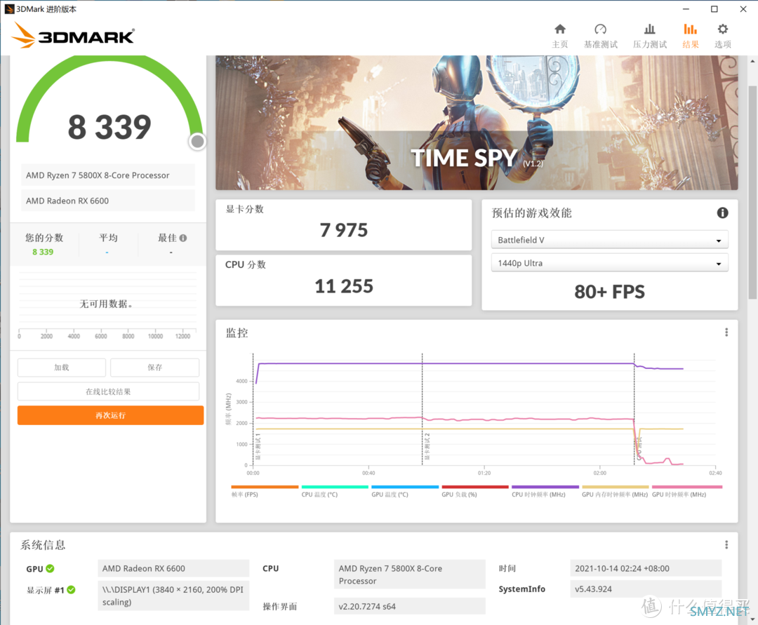Open the 选项 gear icon
The width and height of the screenshot is (758, 625).
coord(723,29)
